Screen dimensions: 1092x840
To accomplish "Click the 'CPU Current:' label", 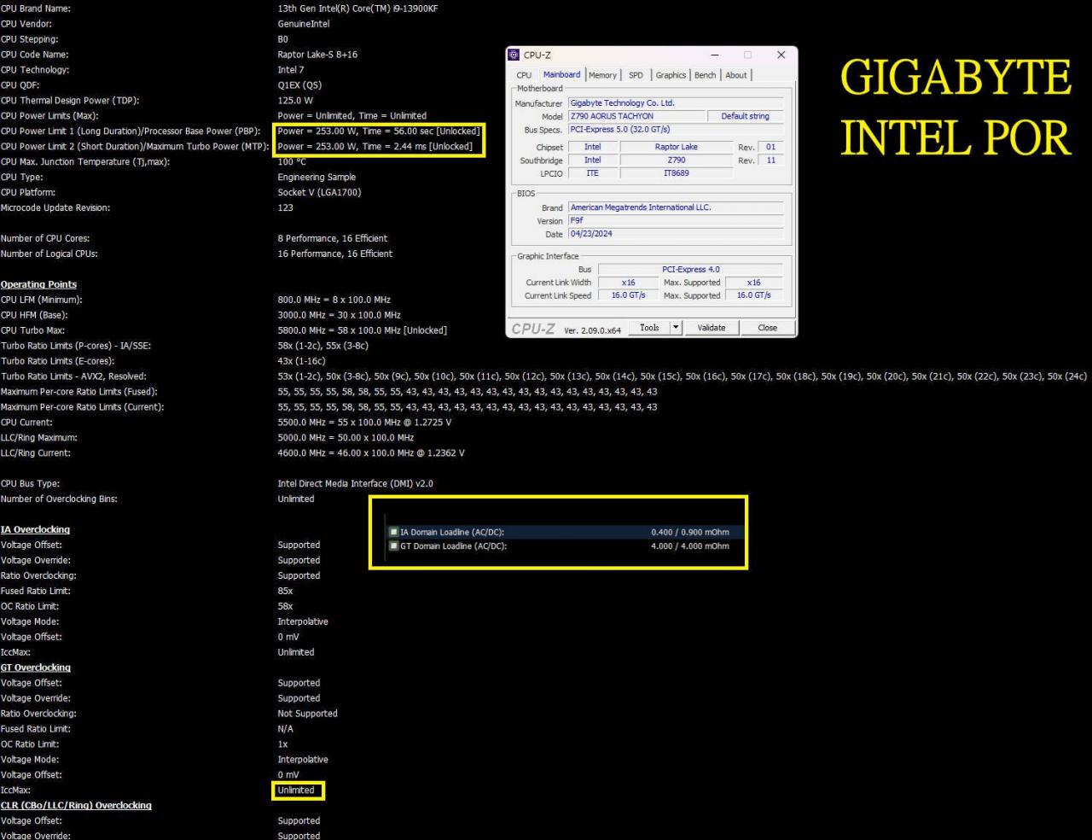I will (26, 423).
